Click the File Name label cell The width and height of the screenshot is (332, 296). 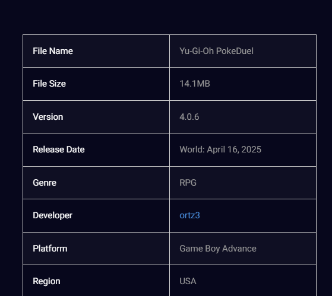[96, 51]
